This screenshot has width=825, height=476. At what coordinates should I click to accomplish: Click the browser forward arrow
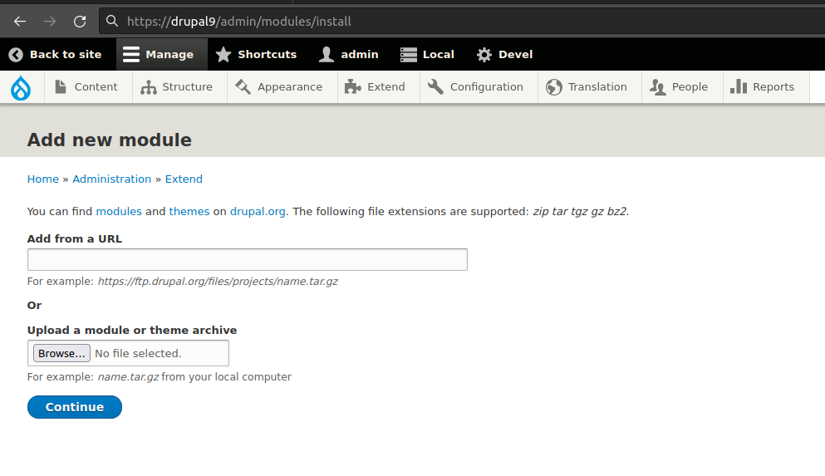(50, 22)
